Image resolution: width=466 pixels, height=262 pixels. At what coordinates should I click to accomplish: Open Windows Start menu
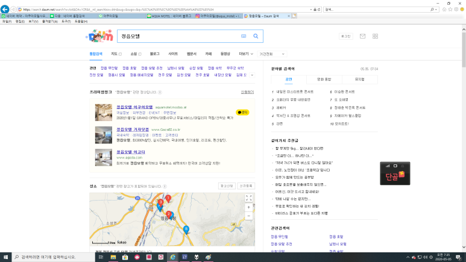[x=5, y=257]
